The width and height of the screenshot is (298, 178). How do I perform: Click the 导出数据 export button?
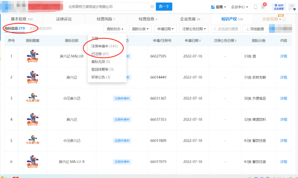[255, 29]
